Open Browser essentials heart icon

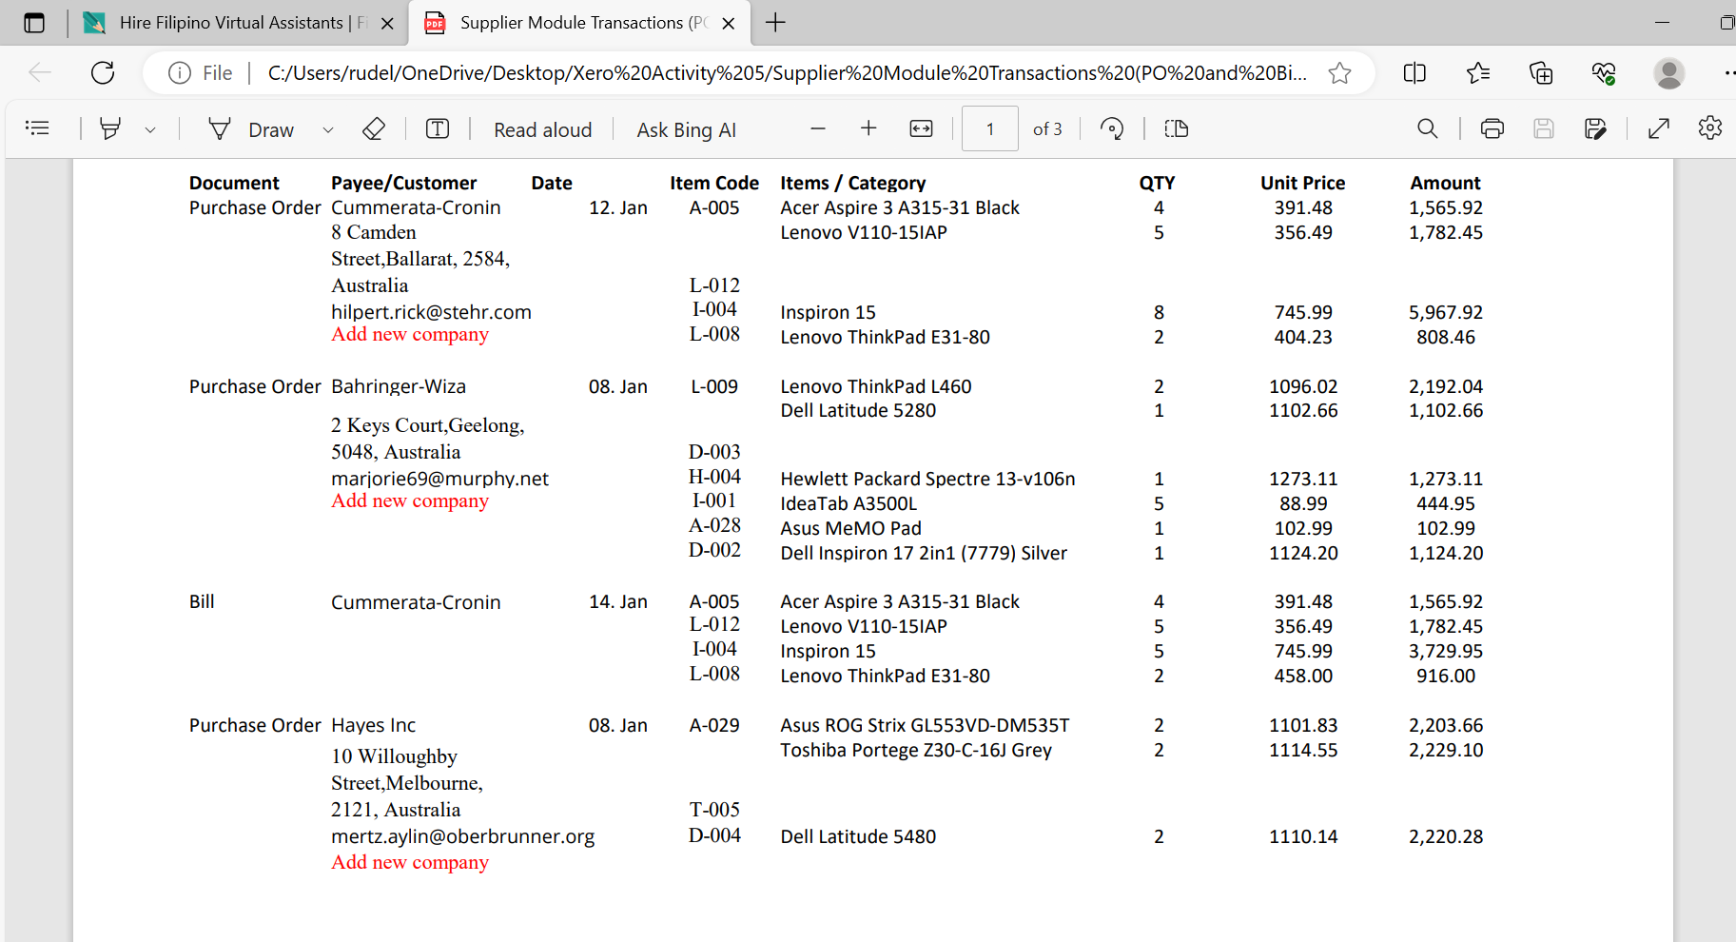tap(1604, 73)
